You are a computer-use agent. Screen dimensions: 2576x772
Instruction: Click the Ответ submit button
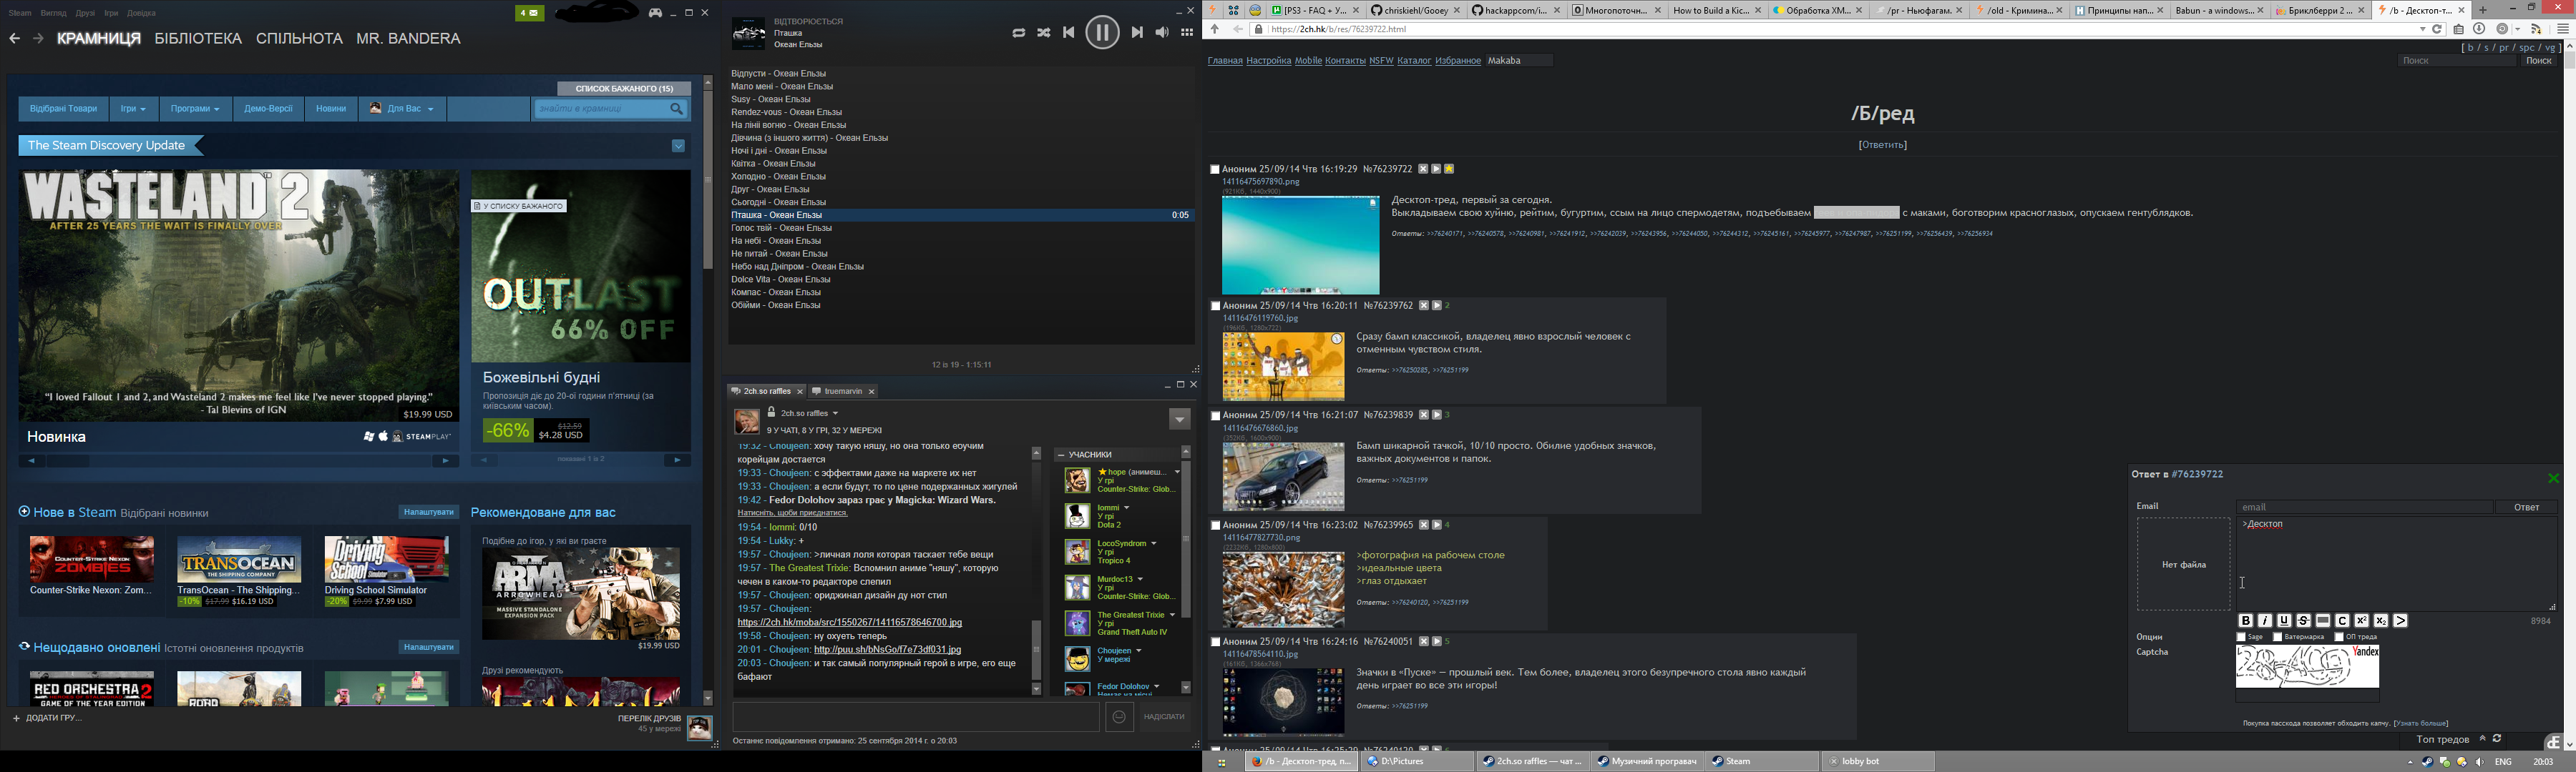click(x=2526, y=508)
